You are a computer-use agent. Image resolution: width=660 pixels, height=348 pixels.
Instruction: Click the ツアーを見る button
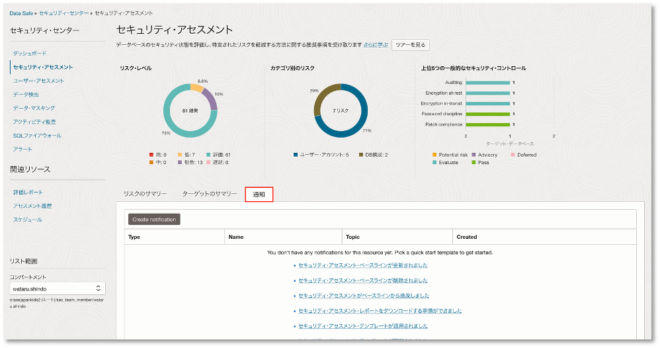(x=411, y=44)
